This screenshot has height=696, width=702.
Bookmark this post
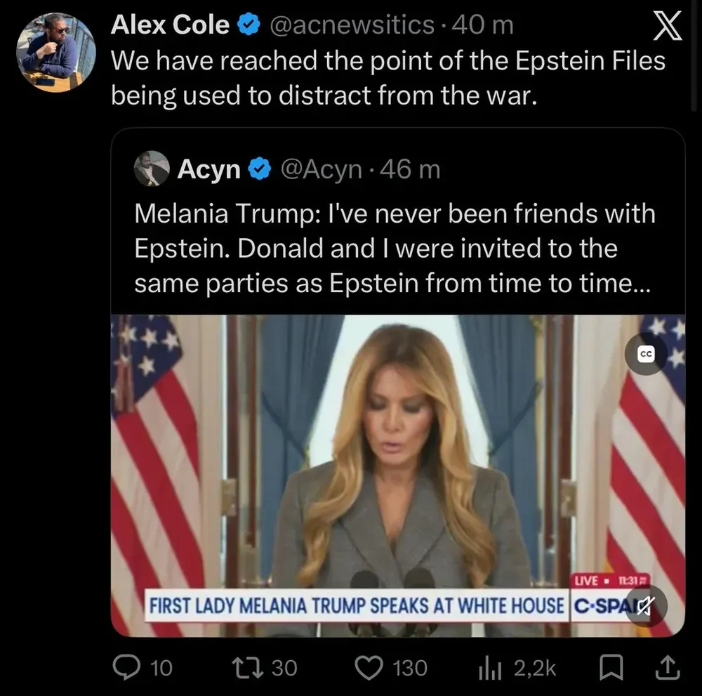click(614, 667)
